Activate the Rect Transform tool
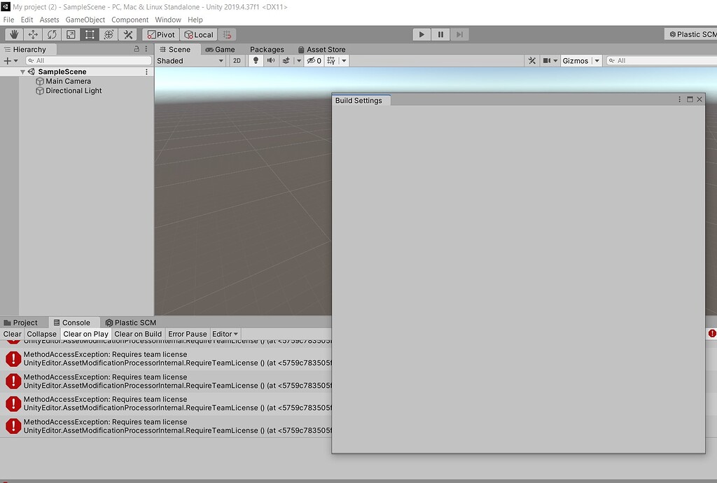Image resolution: width=717 pixels, height=483 pixels. tap(89, 34)
